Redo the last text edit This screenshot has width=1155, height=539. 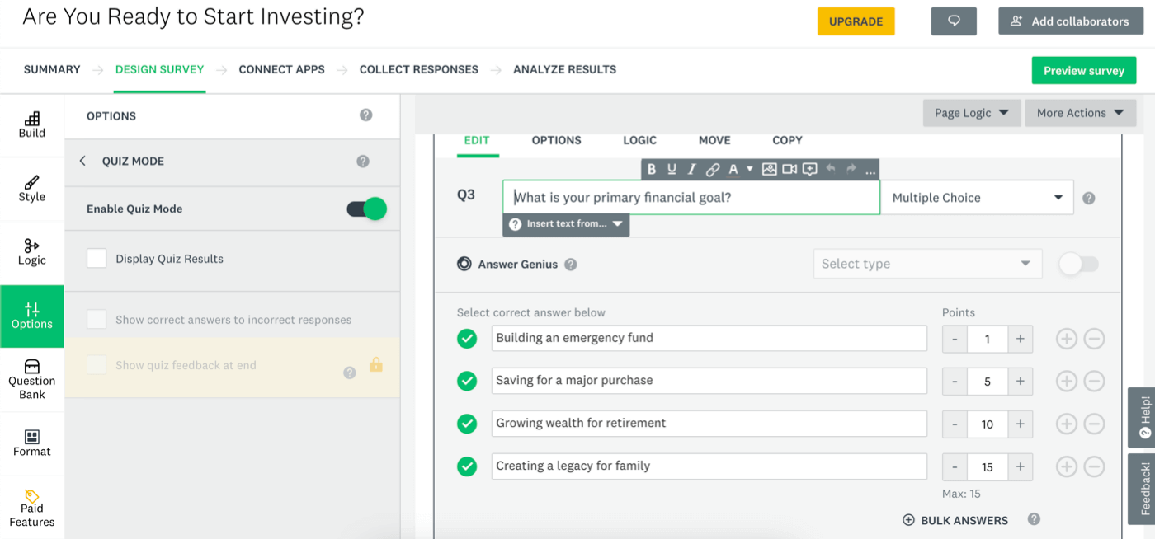(851, 168)
